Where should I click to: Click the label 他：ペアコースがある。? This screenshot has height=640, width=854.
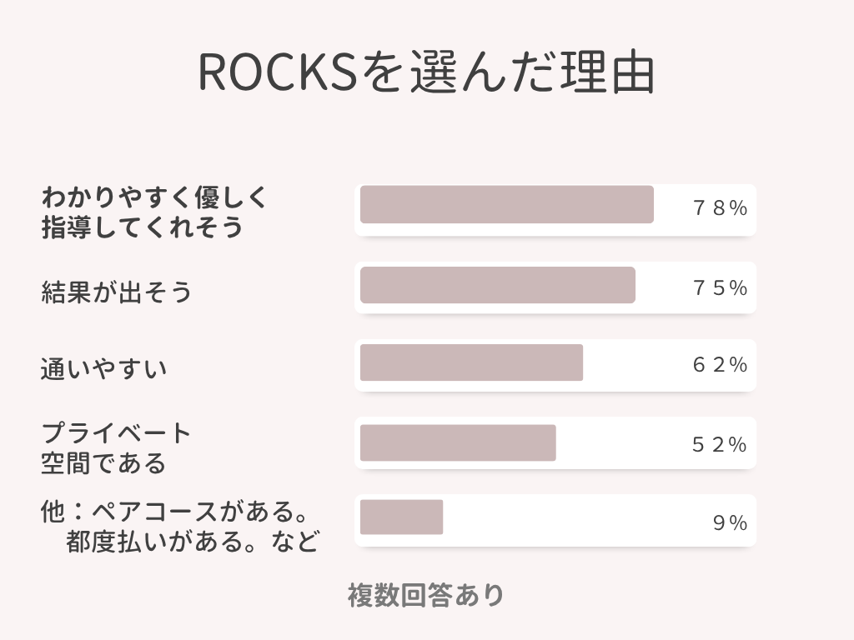(x=175, y=511)
